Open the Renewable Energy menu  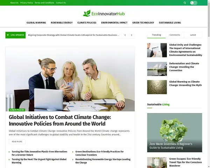[62, 23]
